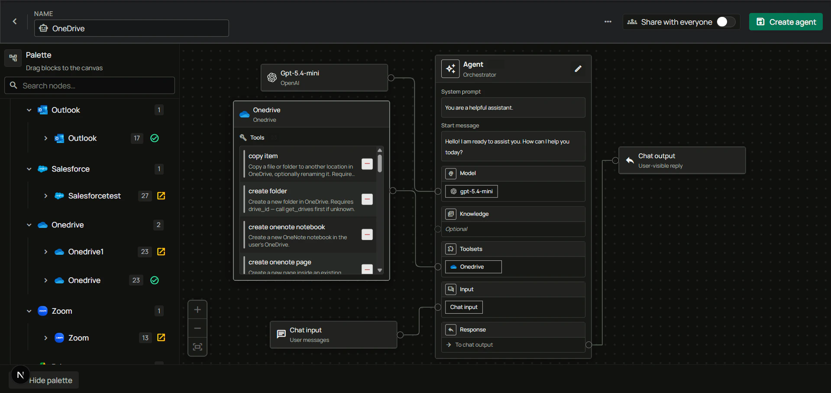
Task: Click the Toolsets icon in the Agent node
Action: pyautogui.click(x=451, y=249)
